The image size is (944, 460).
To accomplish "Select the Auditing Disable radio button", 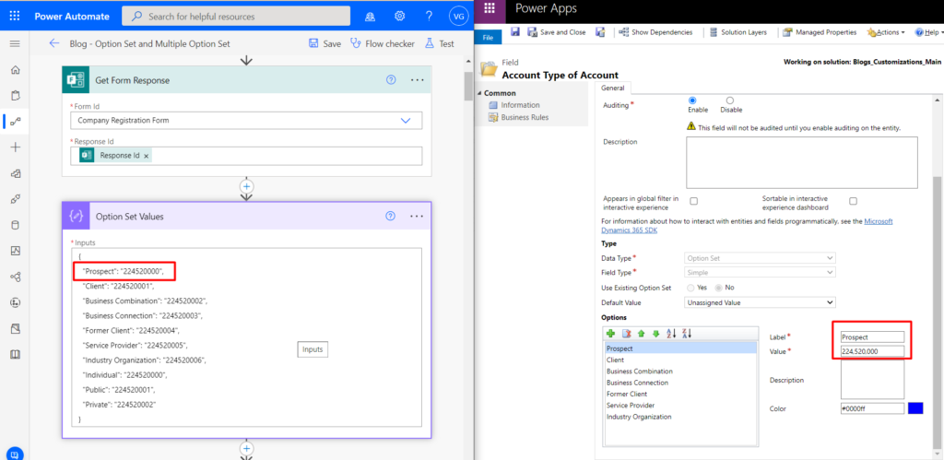I will point(730,100).
